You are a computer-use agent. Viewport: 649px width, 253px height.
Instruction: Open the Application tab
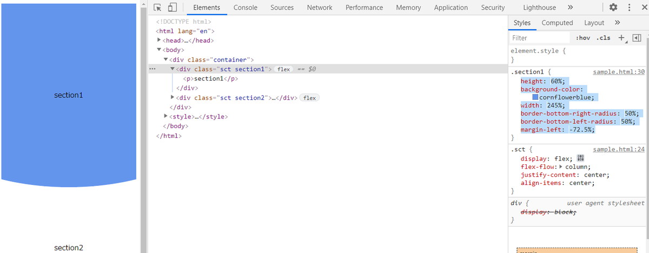tap(451, 8)
